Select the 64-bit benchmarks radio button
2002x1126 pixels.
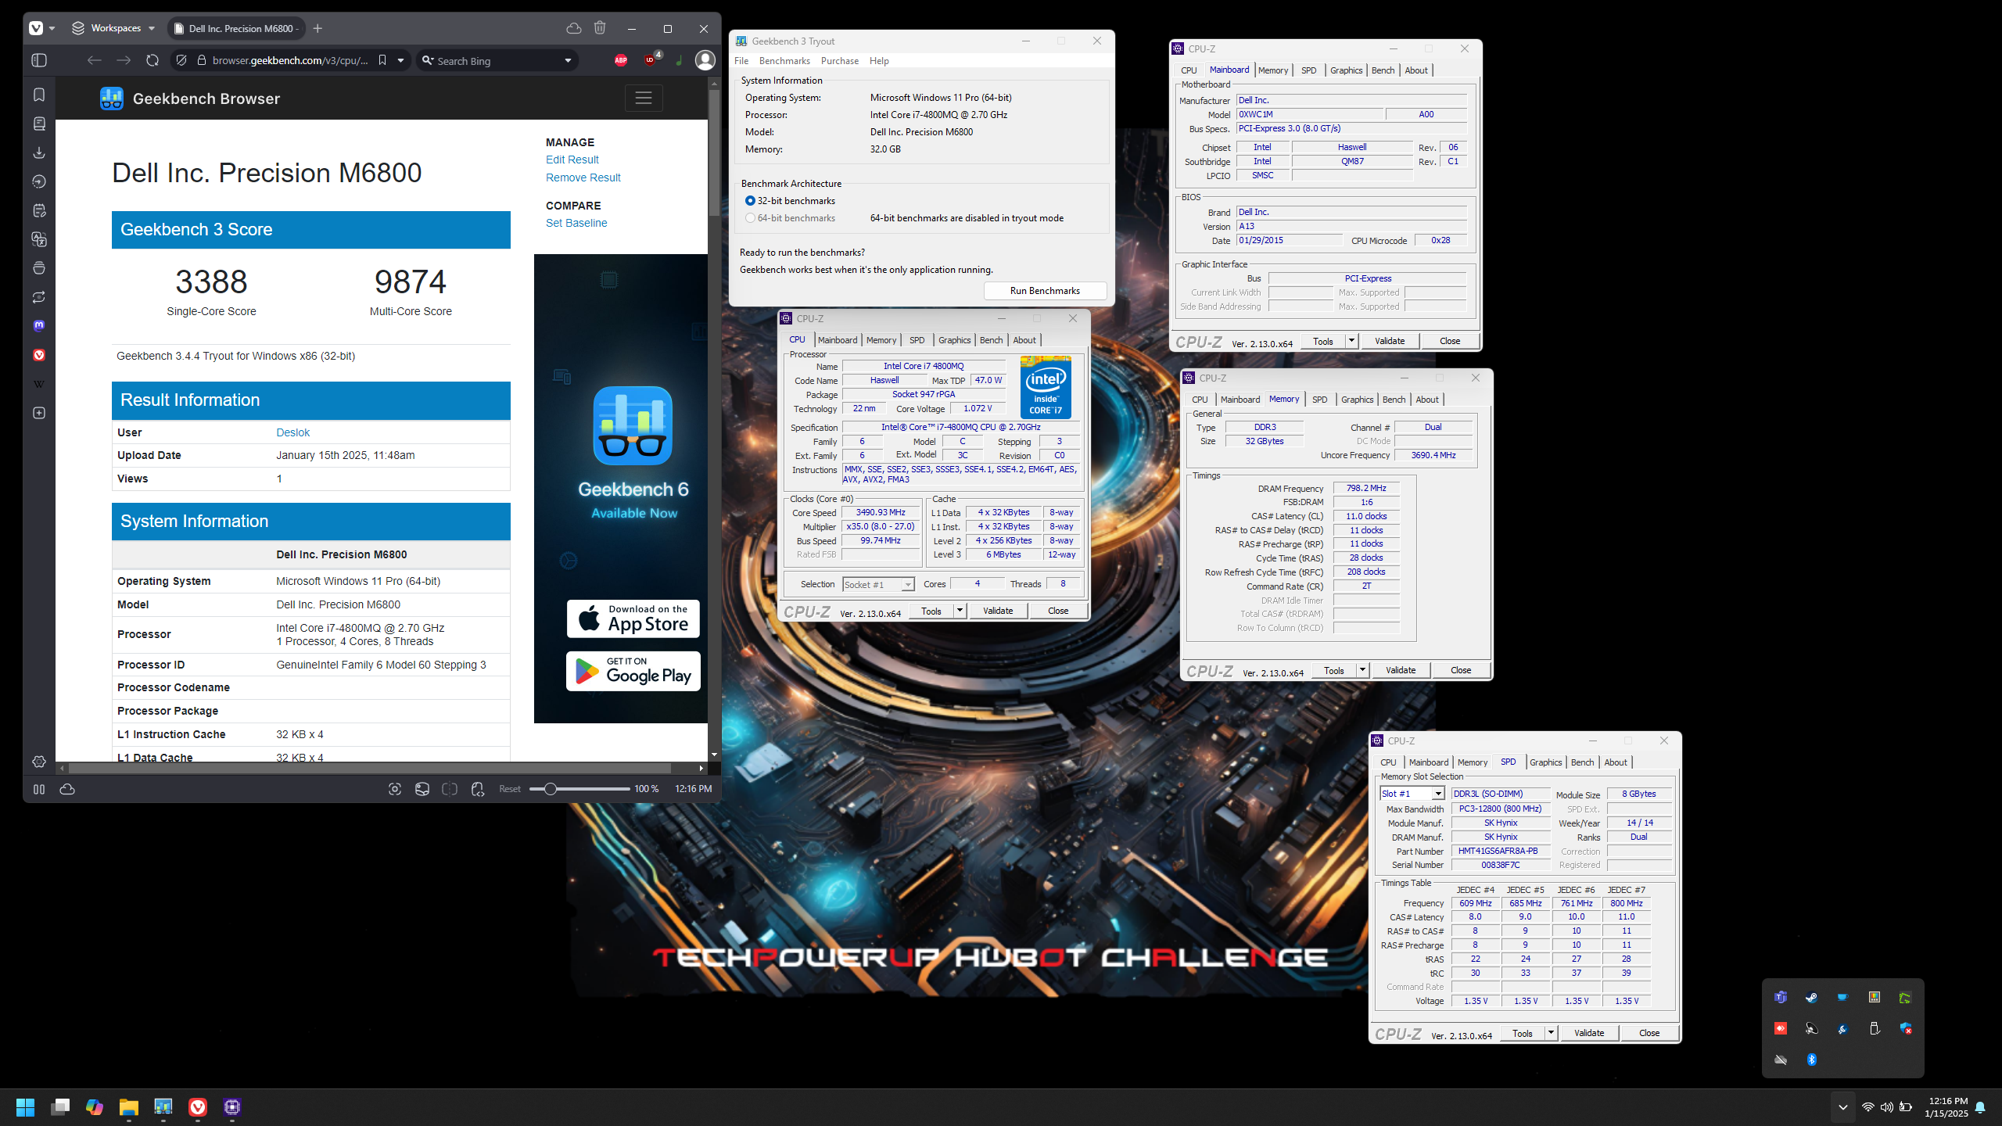(x=750, y=218)
